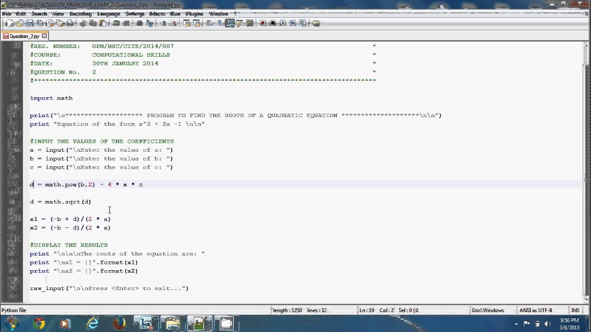Viewport: 591px width, 332px height.
Task: Click the "import math" code line
Action: click(x=51, y=98)
